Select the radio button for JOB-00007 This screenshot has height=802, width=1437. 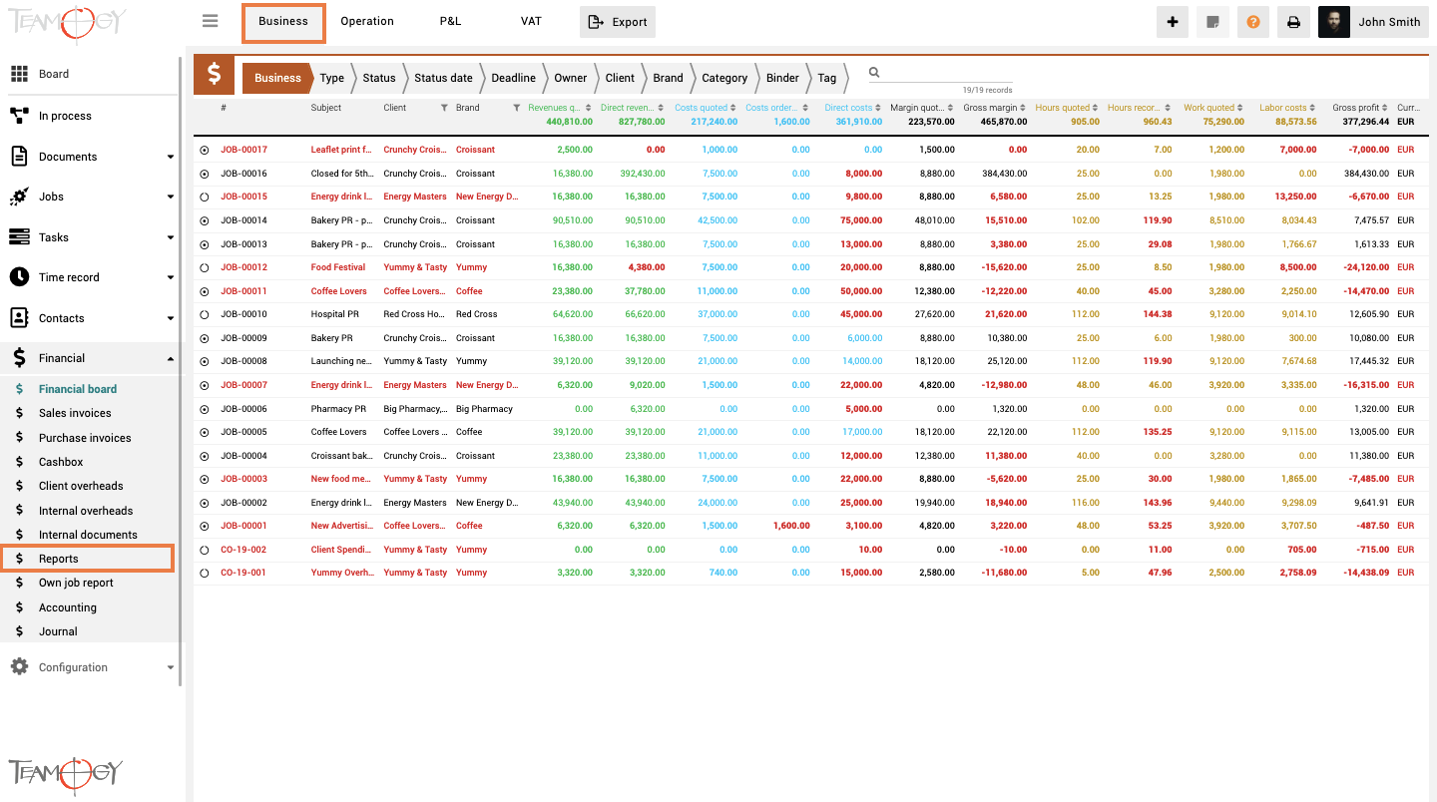[x=205, y=385]
